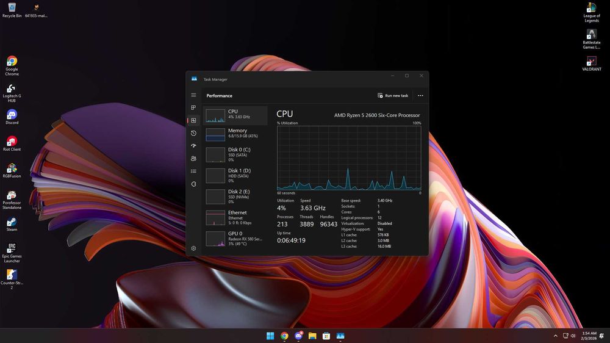Select GPU 0 Radeon RX 580 entry

(x=235, y=239)
